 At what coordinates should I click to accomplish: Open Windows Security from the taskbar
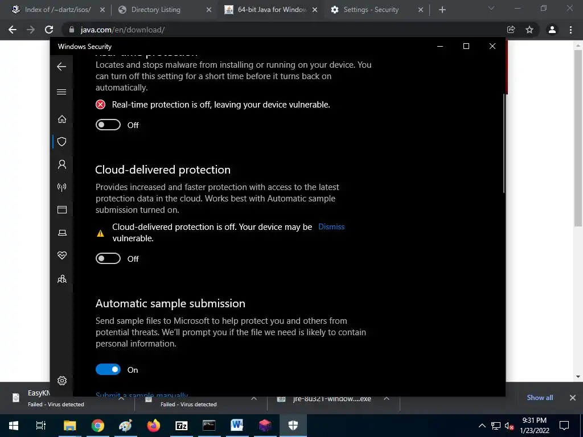[293, 426]
